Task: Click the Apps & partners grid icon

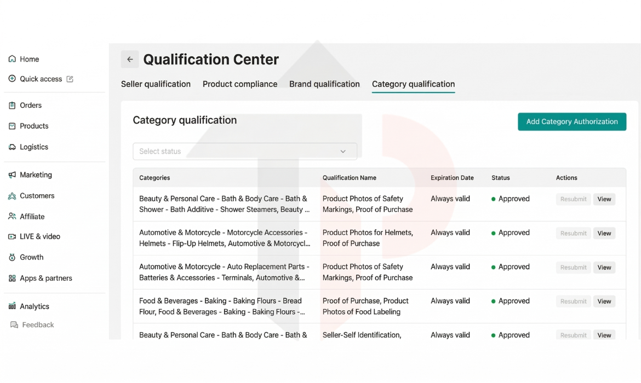Action: 12,278
